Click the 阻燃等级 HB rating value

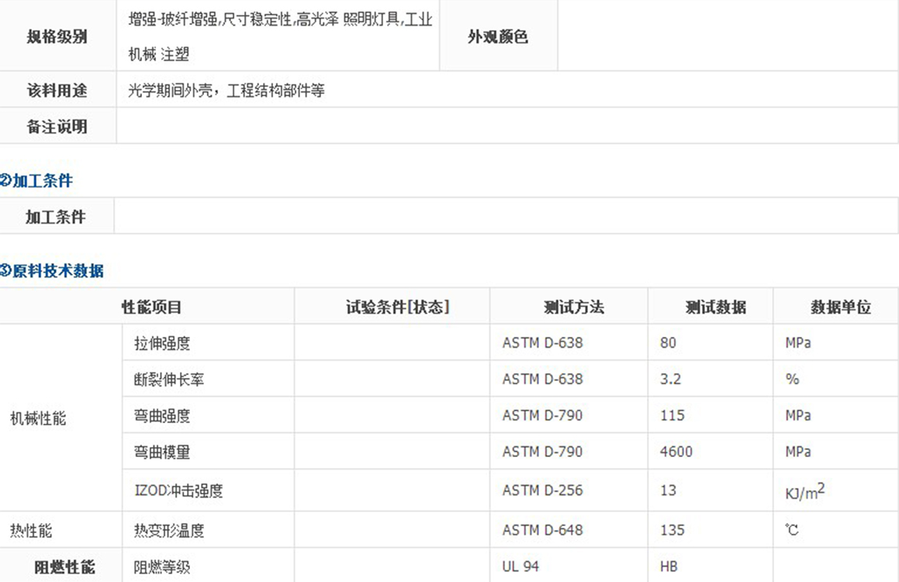(x=668, y=566)
